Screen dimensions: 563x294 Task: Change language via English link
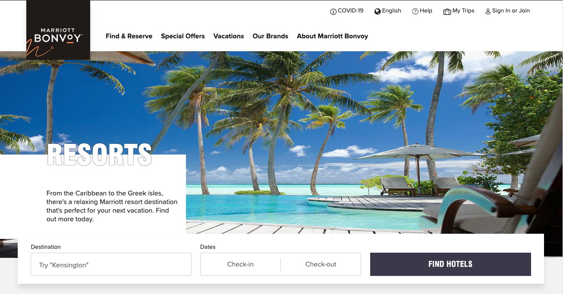[392, 11]
